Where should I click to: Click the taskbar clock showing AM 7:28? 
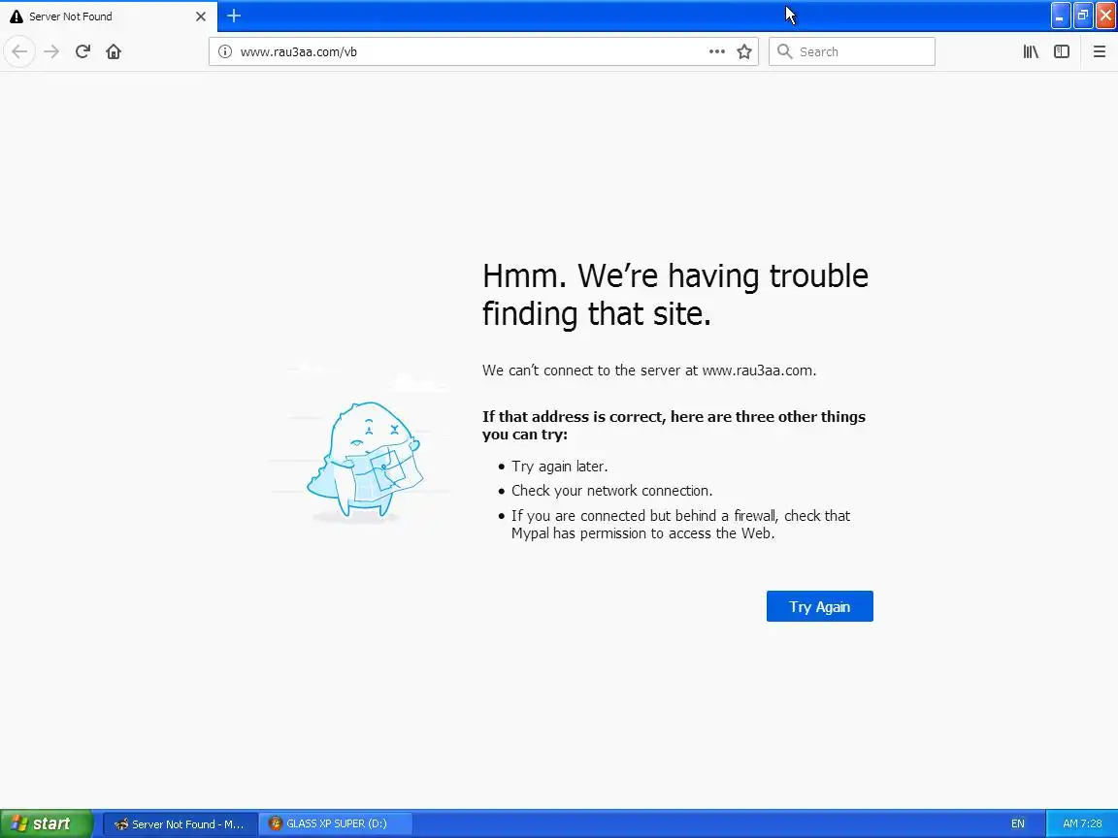tap(1082, 823)
